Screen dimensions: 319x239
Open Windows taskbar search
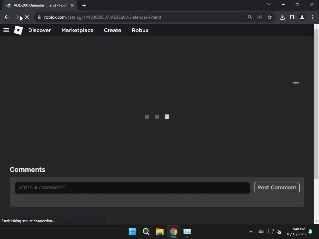146,232
